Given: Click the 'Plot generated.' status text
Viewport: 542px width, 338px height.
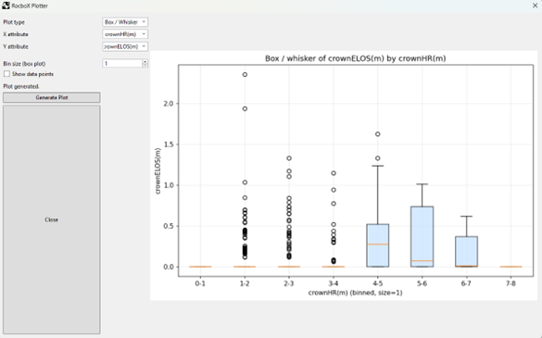Looking at the screenshot, I should pyautogui.click(x=21, y=86).
